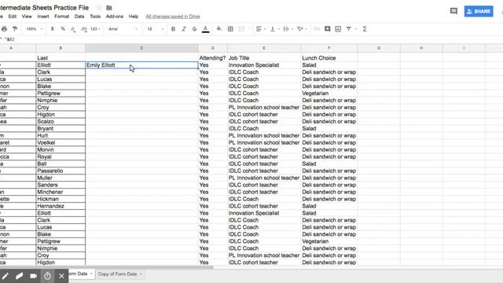The image size is (503, 283).
Task: Select column D header
Action: tap(213, 48)
